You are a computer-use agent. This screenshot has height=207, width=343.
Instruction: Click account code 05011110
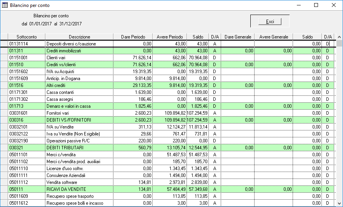[x=18, y=169]
